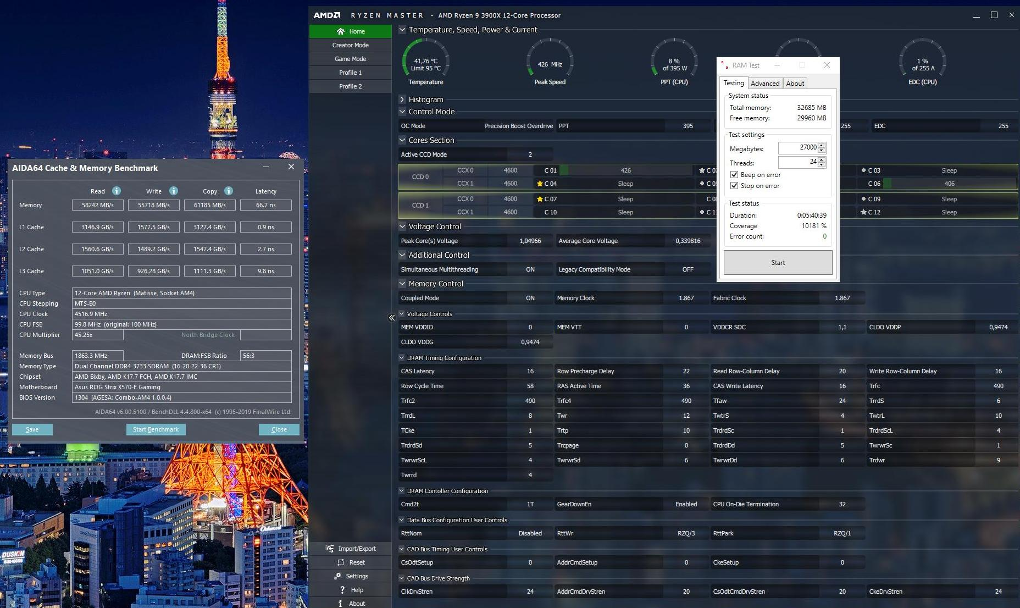Image resolution: width=1020 pixels, height=608 pixels.
Task: Toggle the Stop on error checkbox
Action: pyautogui.click(x=734, y=186)
